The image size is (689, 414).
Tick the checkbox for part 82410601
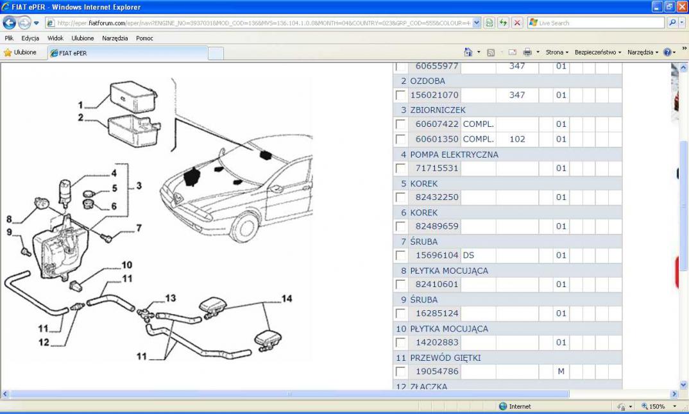pos(400,285)
